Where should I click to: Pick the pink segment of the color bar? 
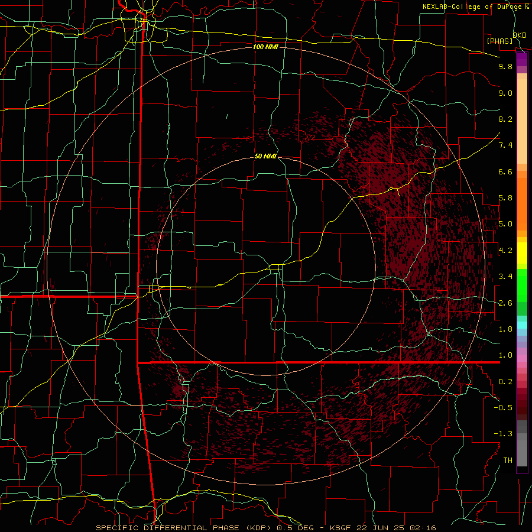pos(522,358)
